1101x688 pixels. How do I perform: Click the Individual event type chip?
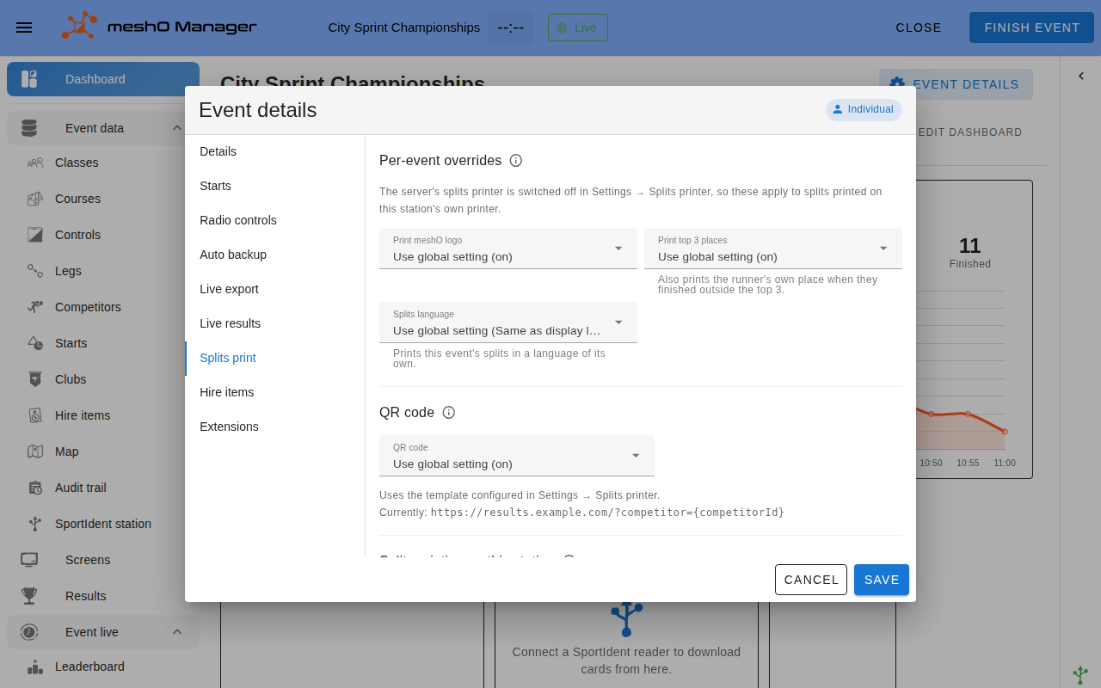click(864, 109)
